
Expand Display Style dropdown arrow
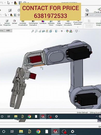(x=59, y=31)
